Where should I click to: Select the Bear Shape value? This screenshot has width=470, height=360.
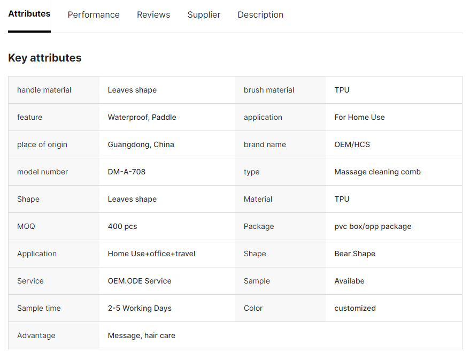tap(355, 254)
